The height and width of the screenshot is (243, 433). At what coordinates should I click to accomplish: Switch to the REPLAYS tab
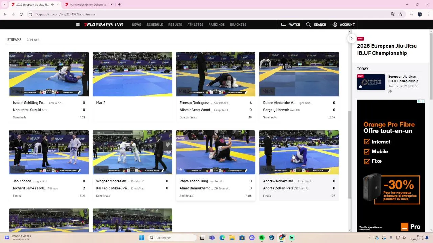(x=33, y=40)
